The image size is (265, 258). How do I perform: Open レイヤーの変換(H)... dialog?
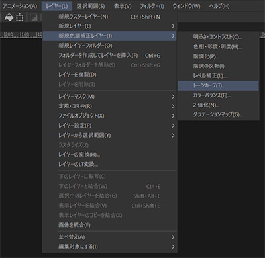pyautogui.click(x=109, y=155)
